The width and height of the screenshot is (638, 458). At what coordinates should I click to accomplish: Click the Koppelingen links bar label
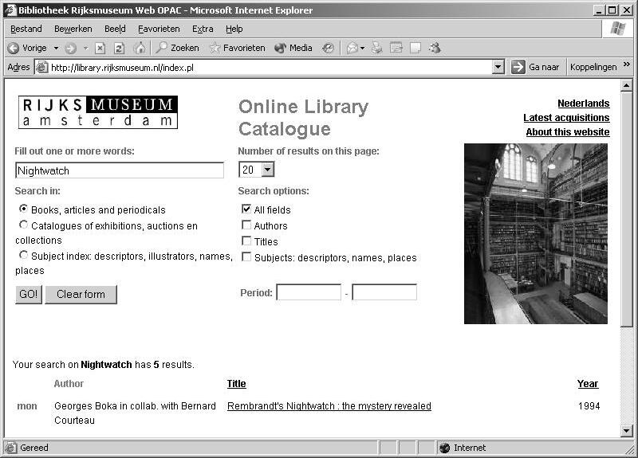pos(593,67)
